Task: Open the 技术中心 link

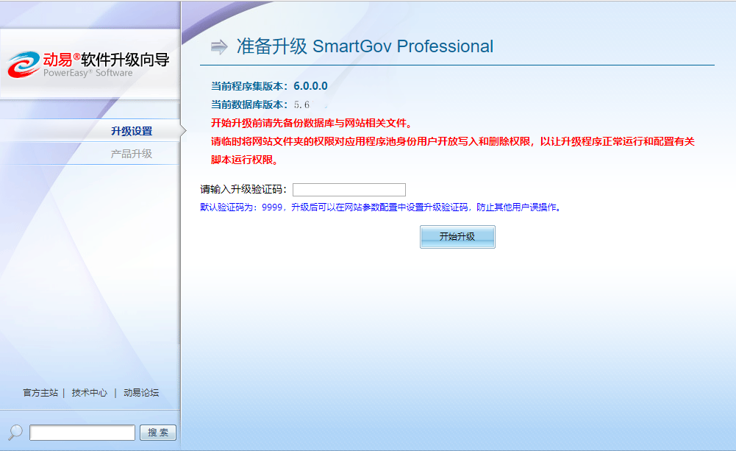Action: coord(90,393)
